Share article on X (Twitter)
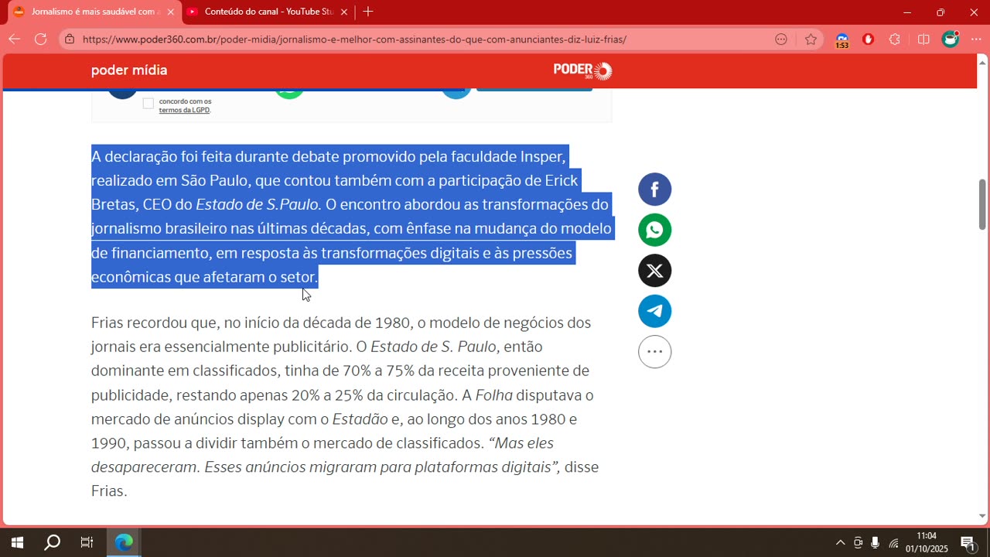Viewport: 990px width, 557px height. coord(654,271)
